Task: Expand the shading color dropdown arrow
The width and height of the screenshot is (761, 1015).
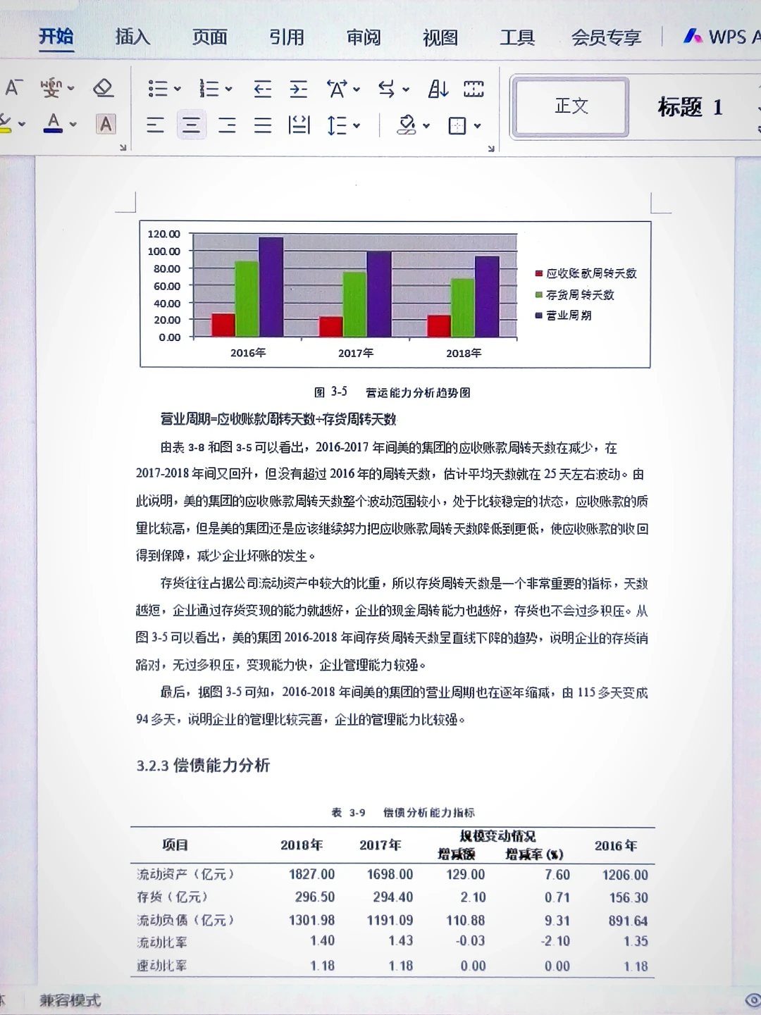Action: point(426,126)
